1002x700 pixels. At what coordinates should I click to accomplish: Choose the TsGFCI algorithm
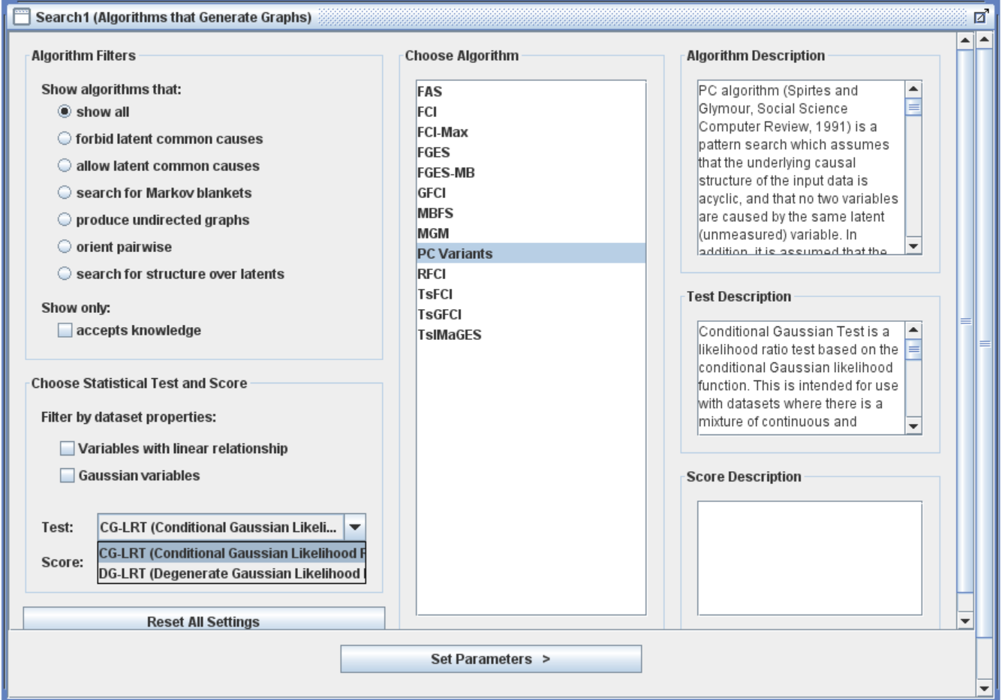(x=531, y=314)
